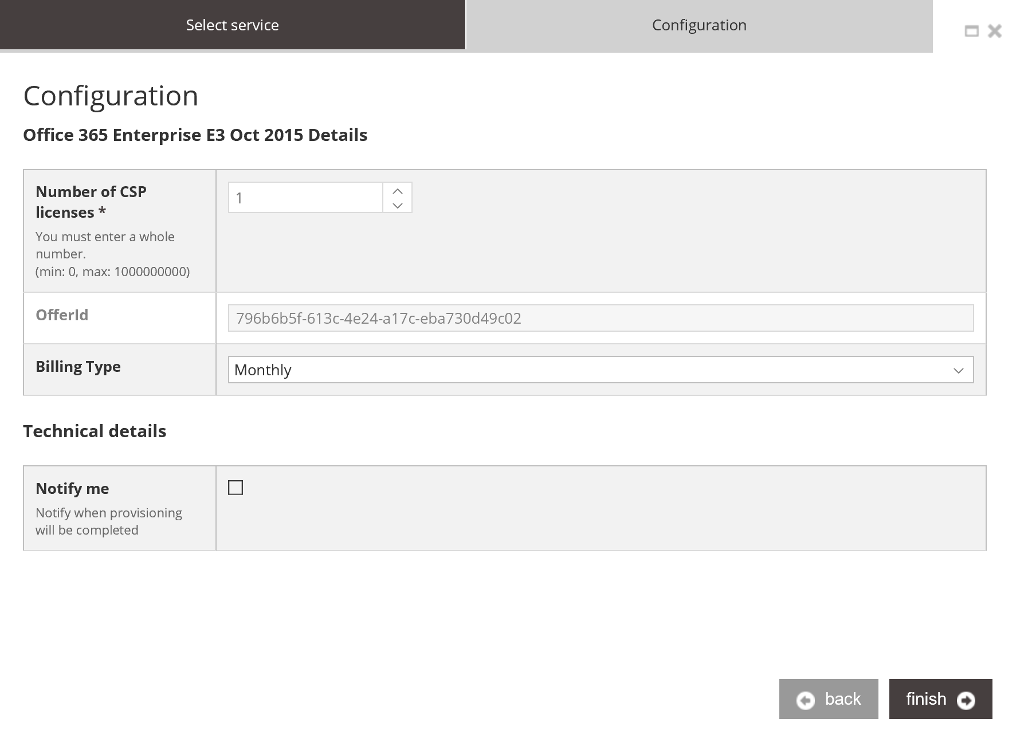Go back to previous step
The image size is (1028, 754).
tap(829, 699)
